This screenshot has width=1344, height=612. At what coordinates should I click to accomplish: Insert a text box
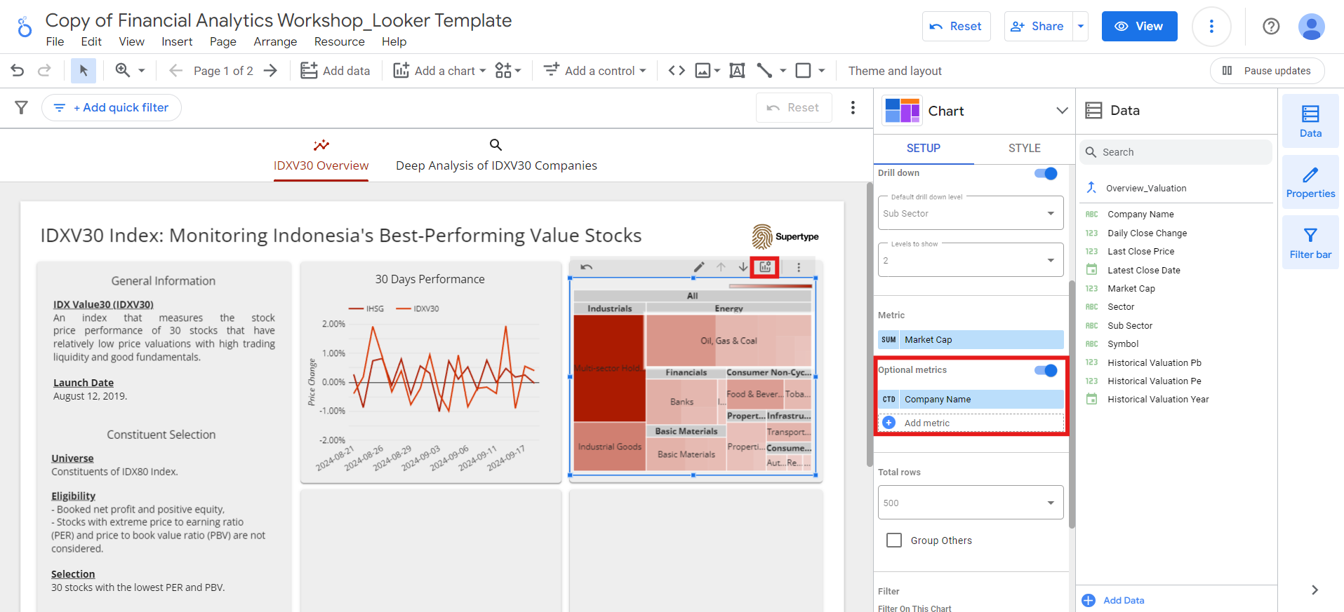click(737, 70)
